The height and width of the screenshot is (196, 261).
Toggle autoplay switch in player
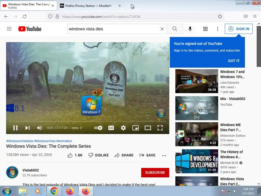(98, 128)
